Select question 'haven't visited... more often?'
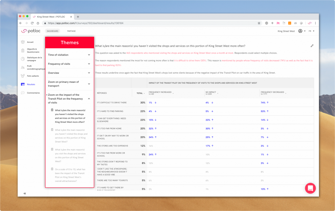This screenshot has height=211, width=335. point(70,116)
